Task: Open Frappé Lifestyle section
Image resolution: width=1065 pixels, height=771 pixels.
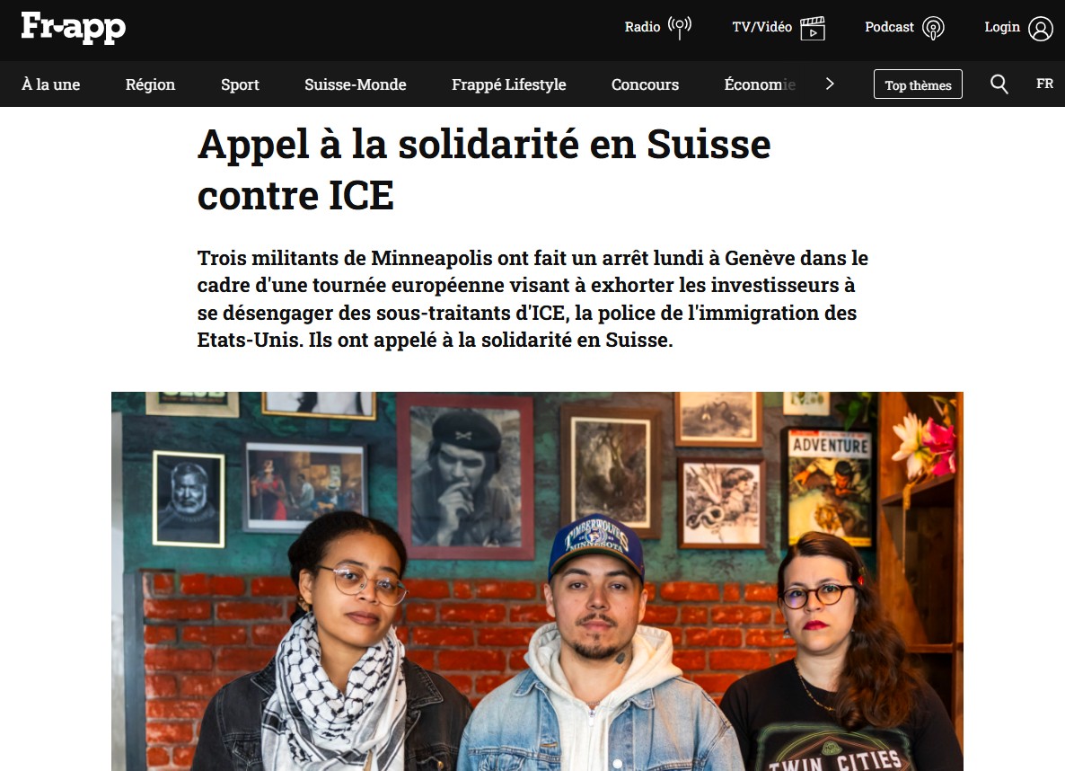Action: [x=509, y=84]
